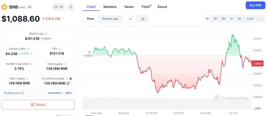The image size is (268, 116).
Task: Click the profile score progress bar
Action: click(56, 93)
